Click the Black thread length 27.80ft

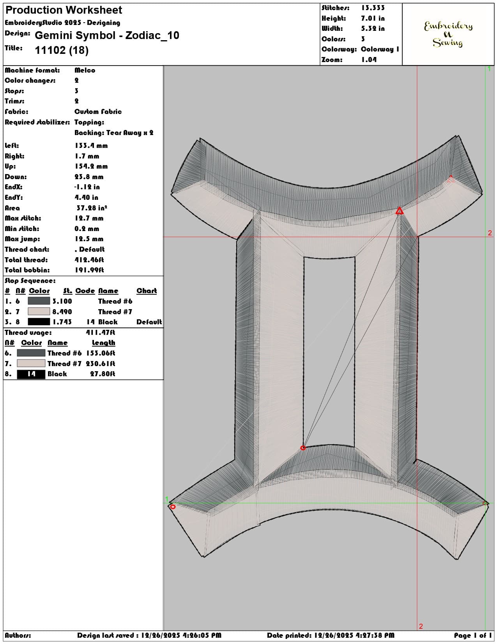click(x=103, y=374)
